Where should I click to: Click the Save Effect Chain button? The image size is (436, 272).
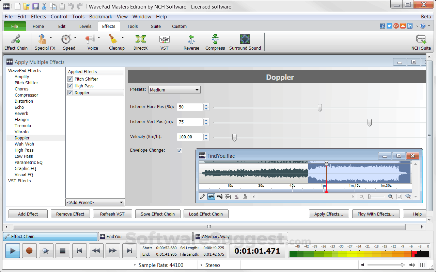(157, 214)
